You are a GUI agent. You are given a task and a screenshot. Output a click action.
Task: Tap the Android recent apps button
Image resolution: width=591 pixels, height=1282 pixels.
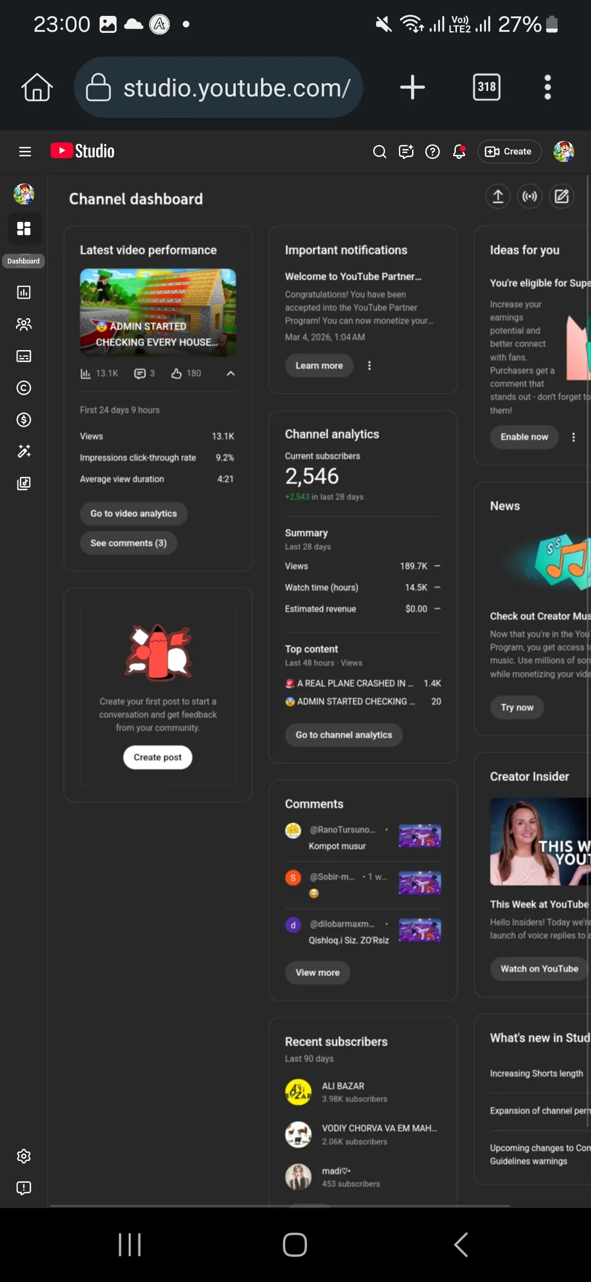[x=130, y=1245]
